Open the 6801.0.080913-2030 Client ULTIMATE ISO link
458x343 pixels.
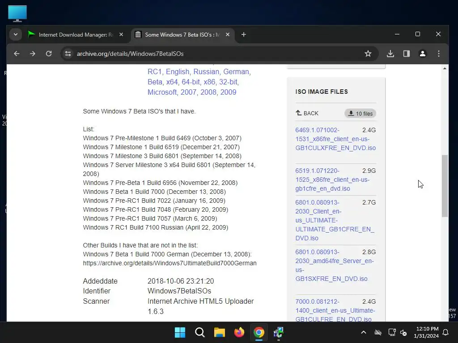[x=335, y=220]
